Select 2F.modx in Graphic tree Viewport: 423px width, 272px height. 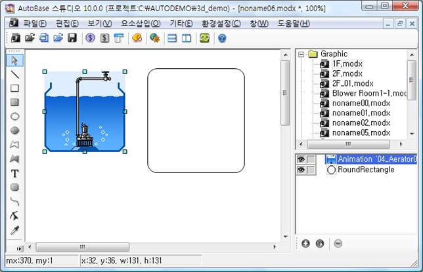(x=347, y=73)
